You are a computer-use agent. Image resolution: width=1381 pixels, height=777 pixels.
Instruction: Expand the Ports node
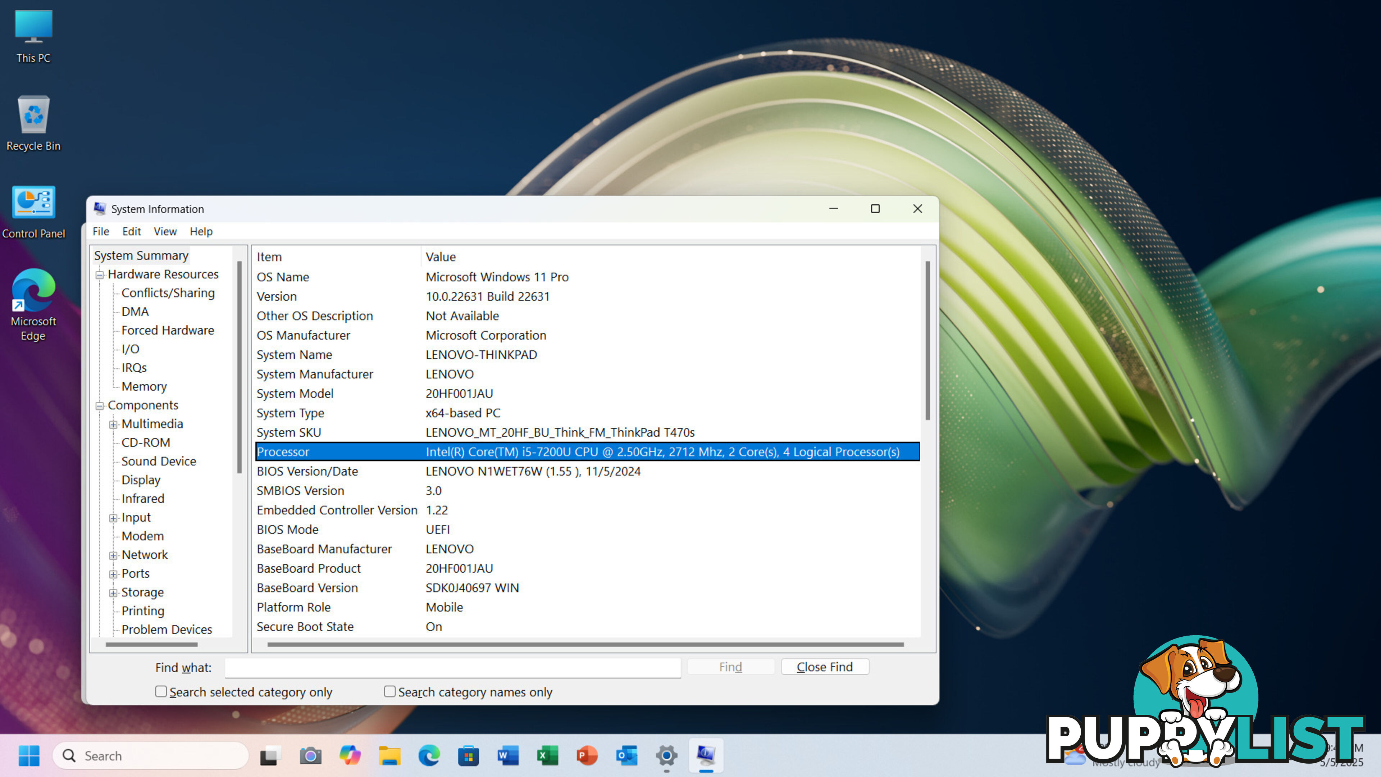113,574
